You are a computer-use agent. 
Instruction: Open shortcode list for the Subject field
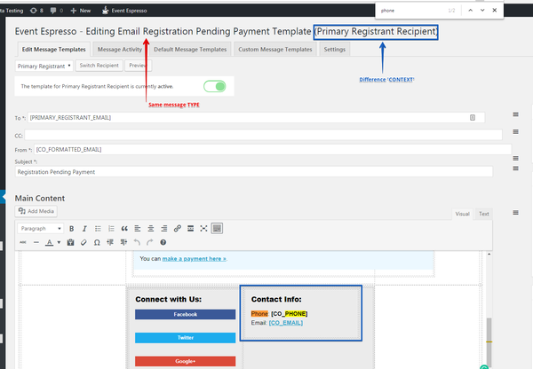pos(515,169)
